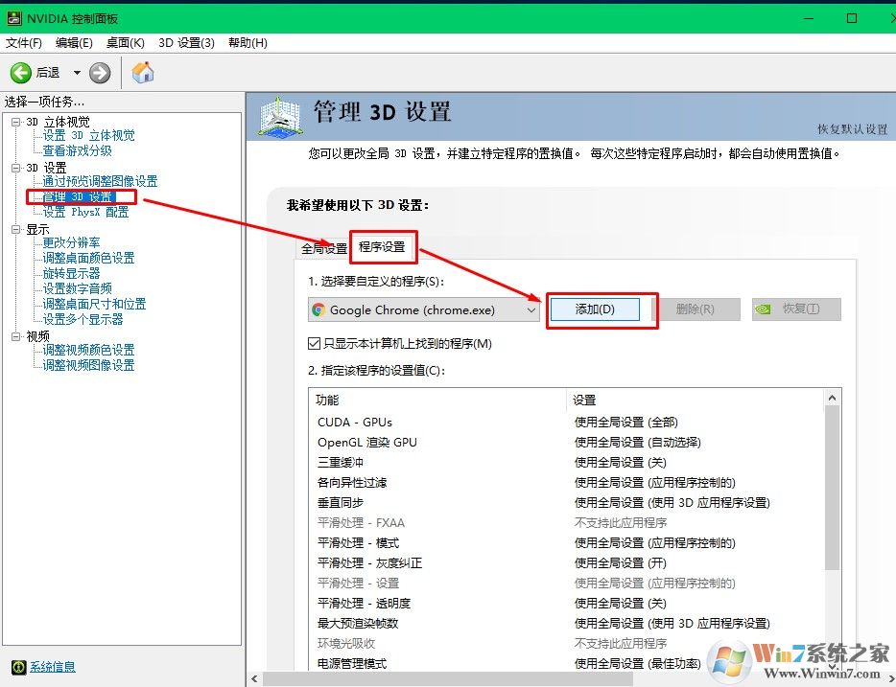Switch to the 全局设置 tab
The width and height of the screenshot is (896, 687).
point(323,248)
